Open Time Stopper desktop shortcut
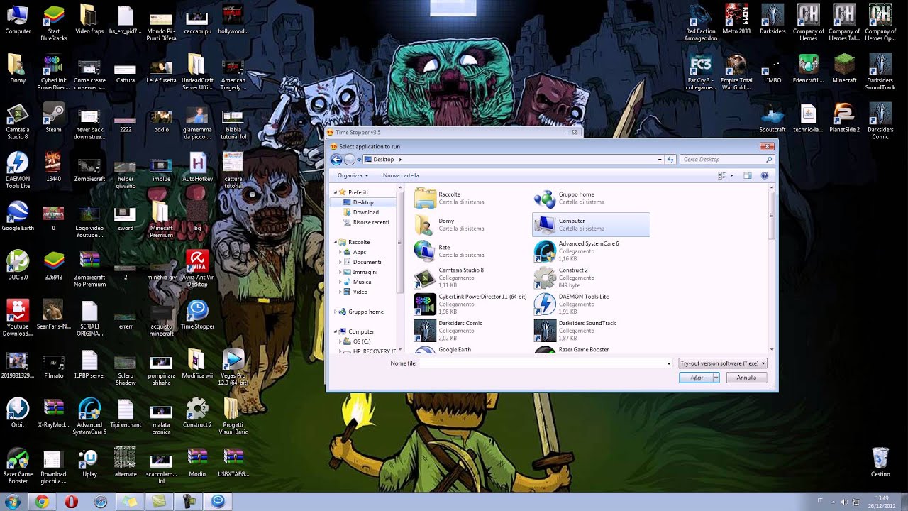Screen dimensions: 908x511 [197, 314]
